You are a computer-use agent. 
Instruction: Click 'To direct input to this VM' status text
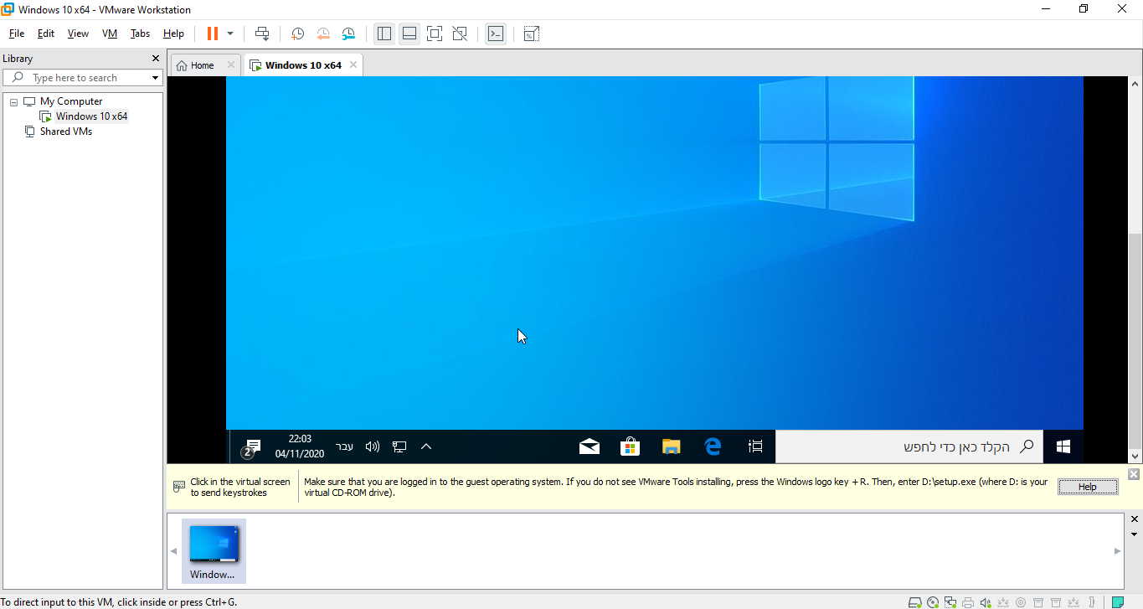(119, 602)
